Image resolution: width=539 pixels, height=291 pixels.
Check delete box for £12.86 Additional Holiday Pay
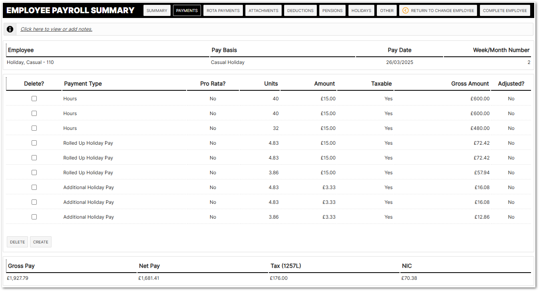click(34, 217)
